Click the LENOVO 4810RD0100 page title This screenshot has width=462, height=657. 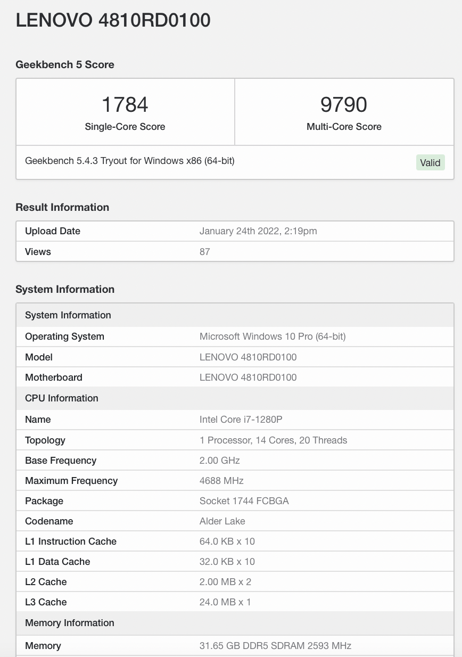[113, 20]
